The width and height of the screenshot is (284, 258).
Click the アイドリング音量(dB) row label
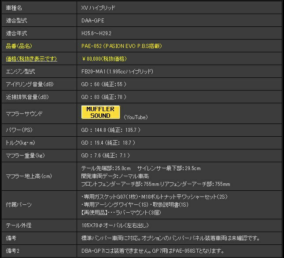(x=30, y=84)
